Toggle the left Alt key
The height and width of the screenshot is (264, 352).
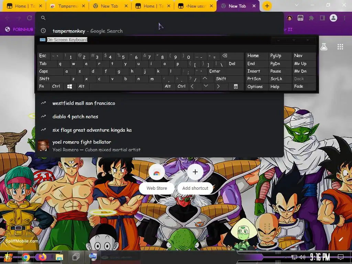(x=82, y=86)
